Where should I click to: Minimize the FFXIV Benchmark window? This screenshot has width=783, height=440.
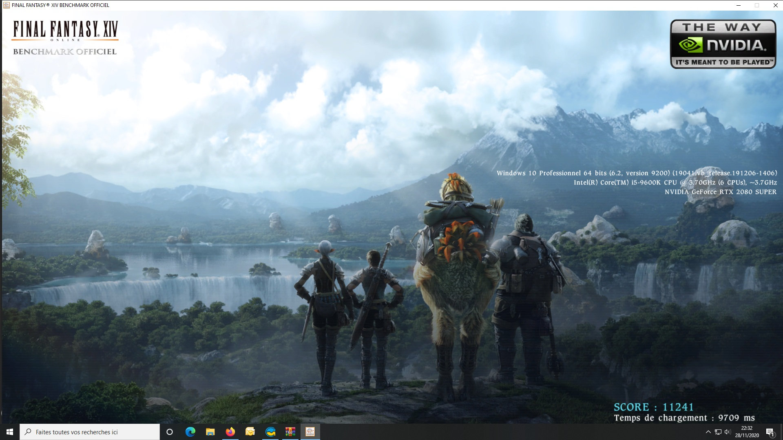738,5
